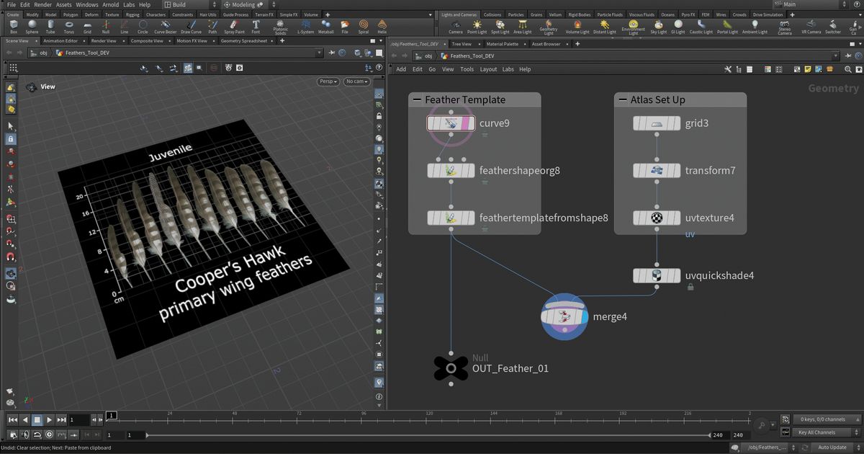This screenshot has height=454, width=864.
Task: Select the Environment Light shelf tool
Action: tap(633, 27)
